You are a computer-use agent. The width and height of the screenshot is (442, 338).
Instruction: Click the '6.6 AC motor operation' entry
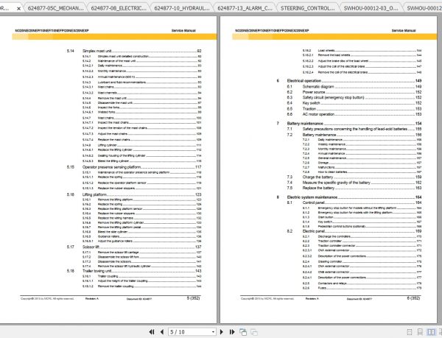tap(354, 114)
